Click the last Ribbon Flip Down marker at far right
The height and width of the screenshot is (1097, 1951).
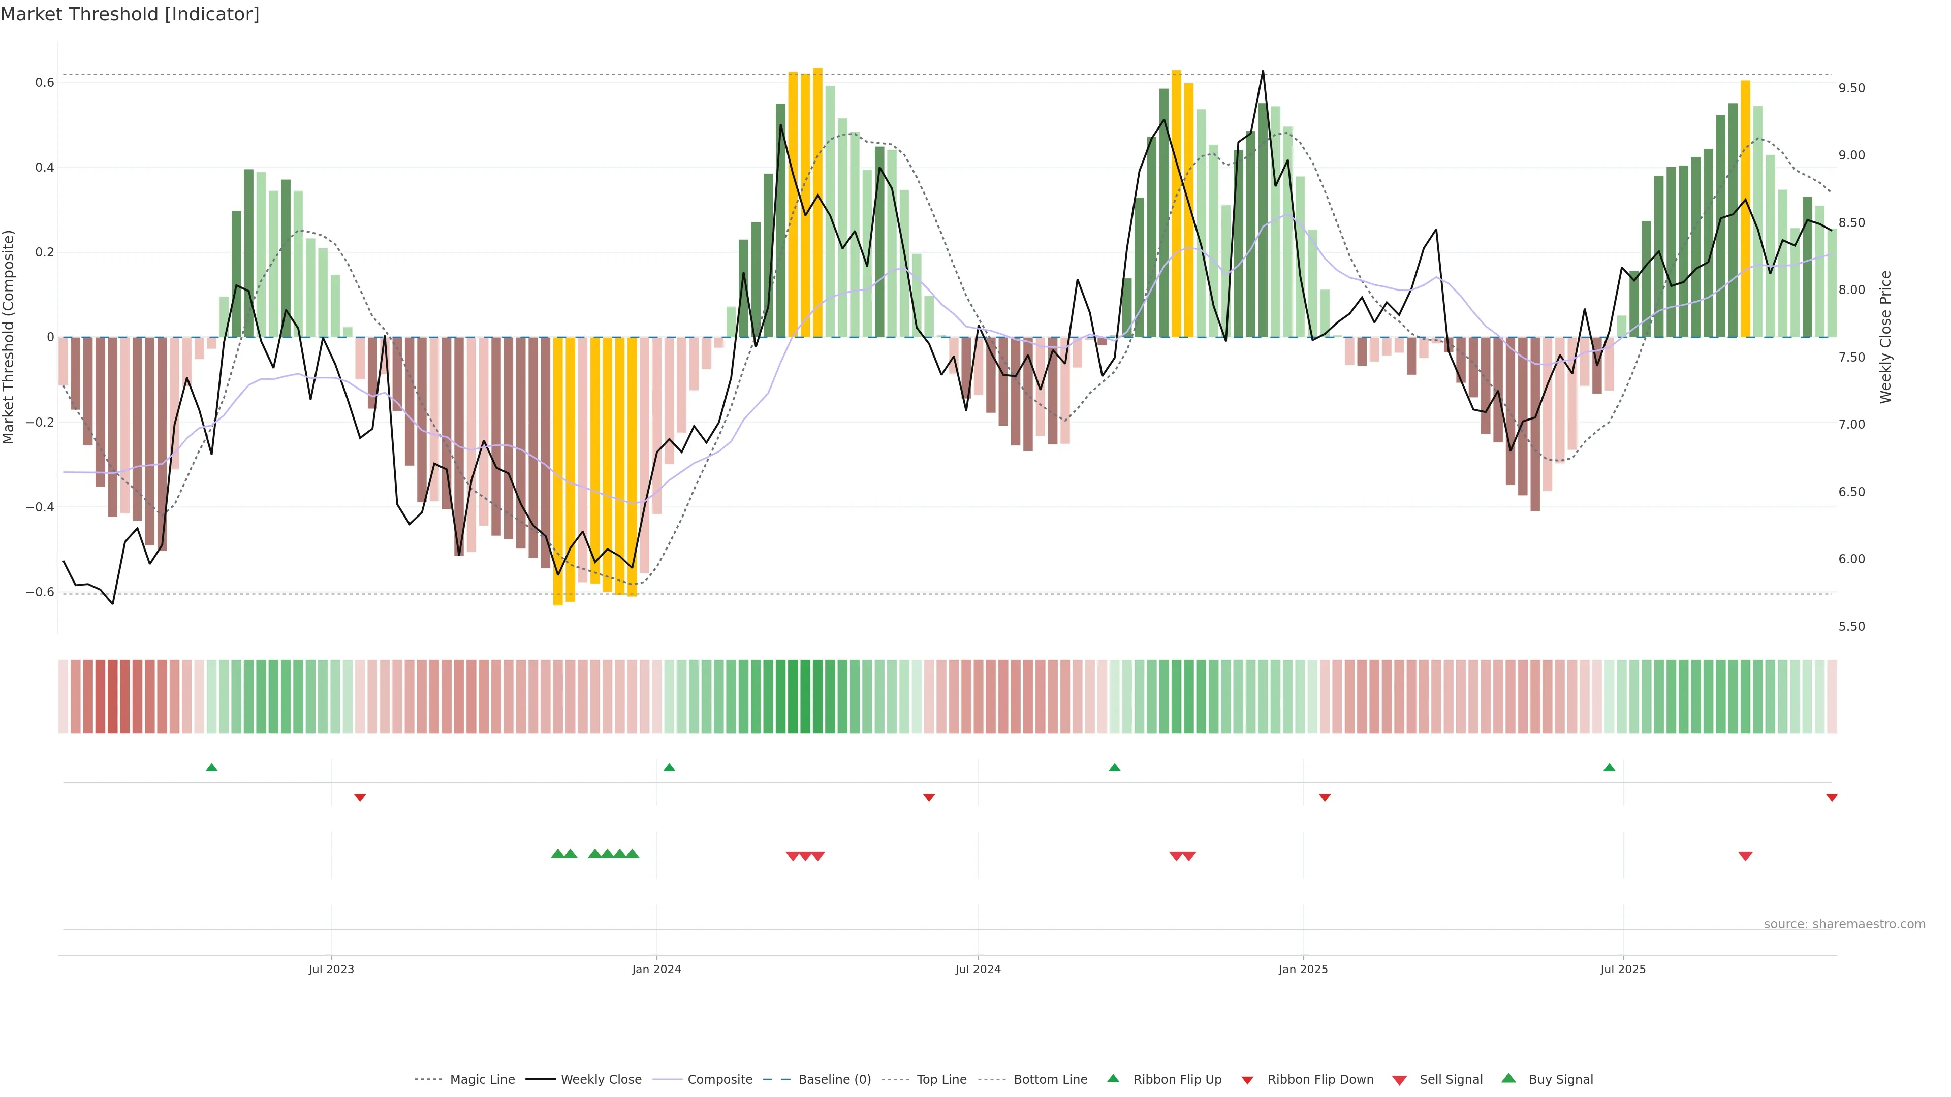tap(1831, 798)
